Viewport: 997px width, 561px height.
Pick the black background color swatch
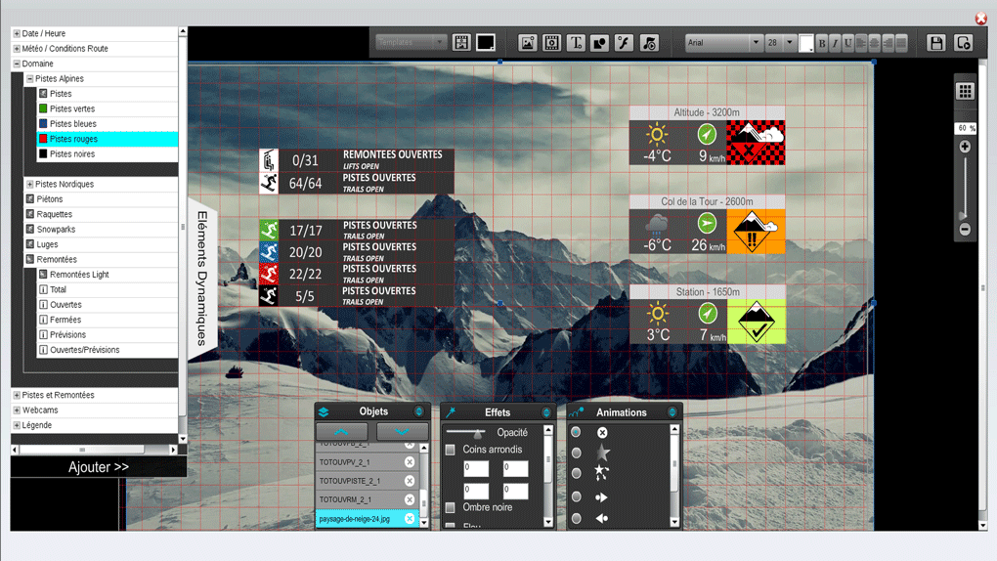(x=486, y=43)
